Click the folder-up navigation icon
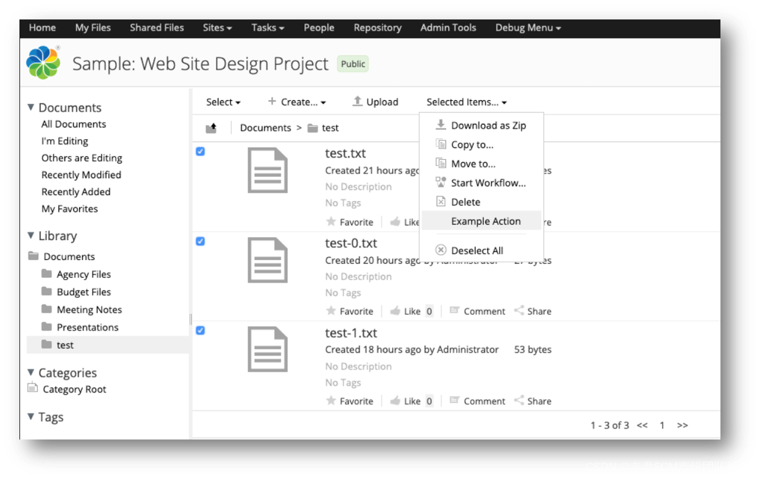This screenshot has height=479, width=760. coord(211,128)
